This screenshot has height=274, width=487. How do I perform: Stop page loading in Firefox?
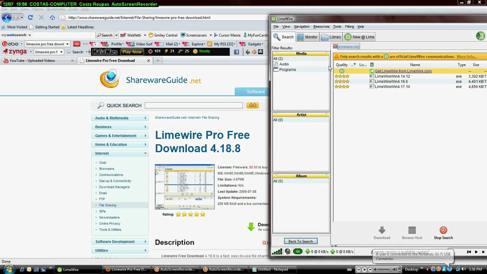tap(41, 18)
